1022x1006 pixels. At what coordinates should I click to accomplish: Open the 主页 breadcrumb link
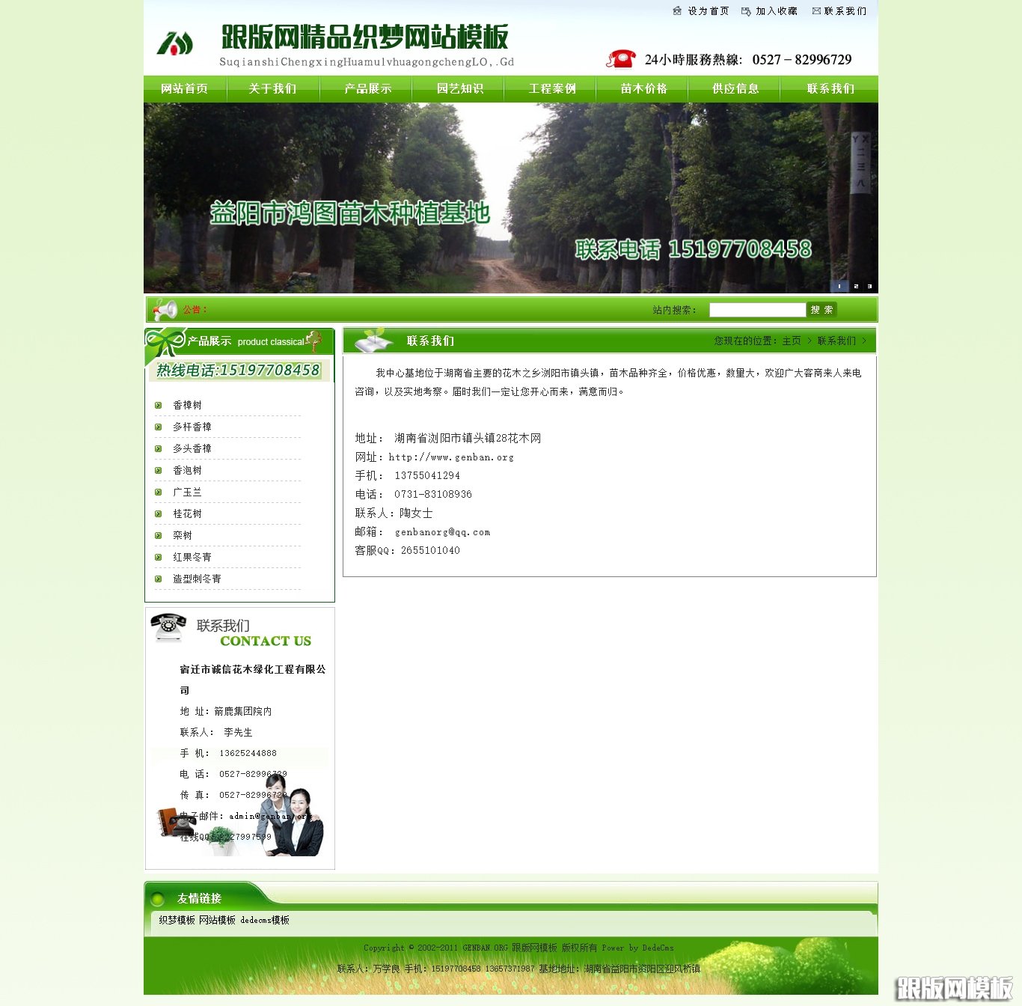tap(792, 341)
